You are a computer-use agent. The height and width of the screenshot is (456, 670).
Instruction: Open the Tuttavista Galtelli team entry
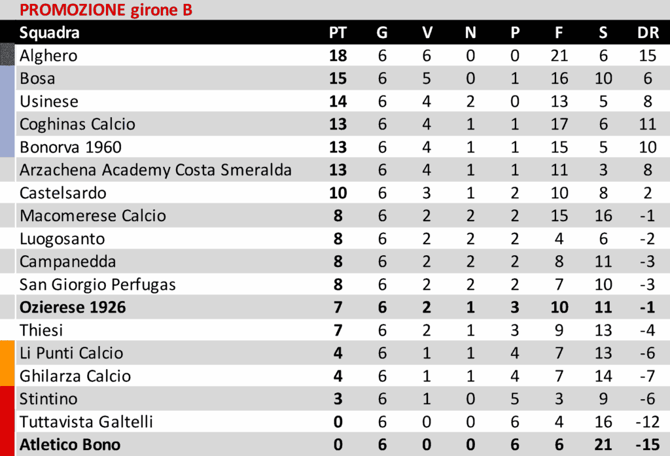pos(86,422)
